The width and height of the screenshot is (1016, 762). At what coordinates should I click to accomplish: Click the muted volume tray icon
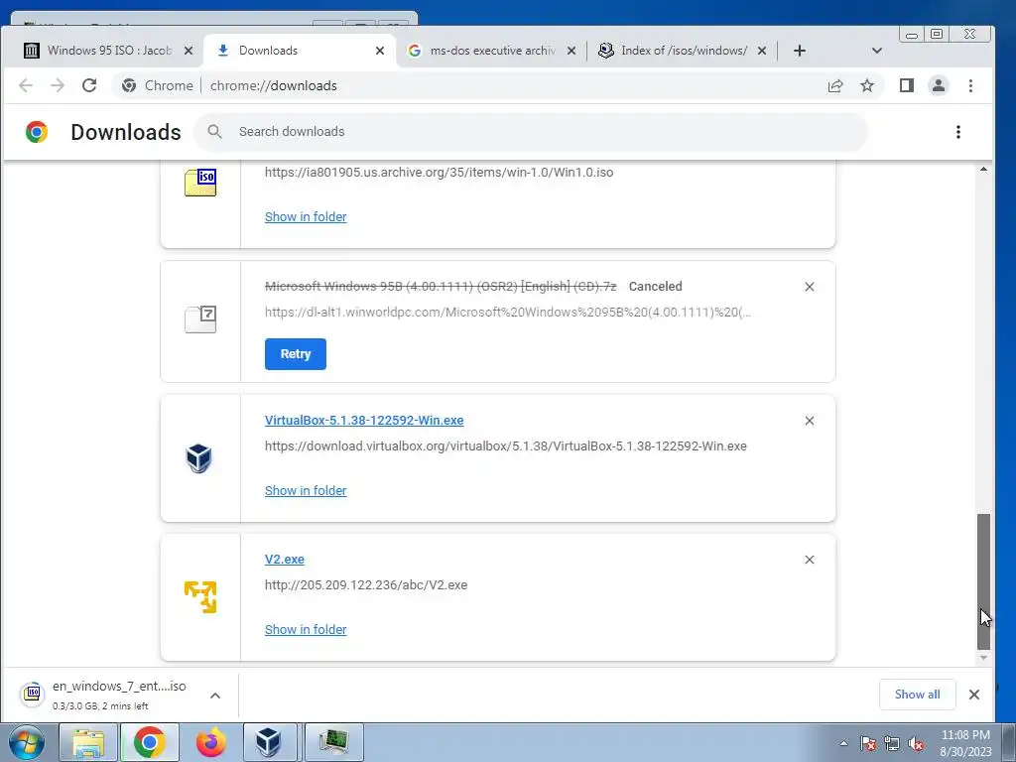(x=916, y=743)
